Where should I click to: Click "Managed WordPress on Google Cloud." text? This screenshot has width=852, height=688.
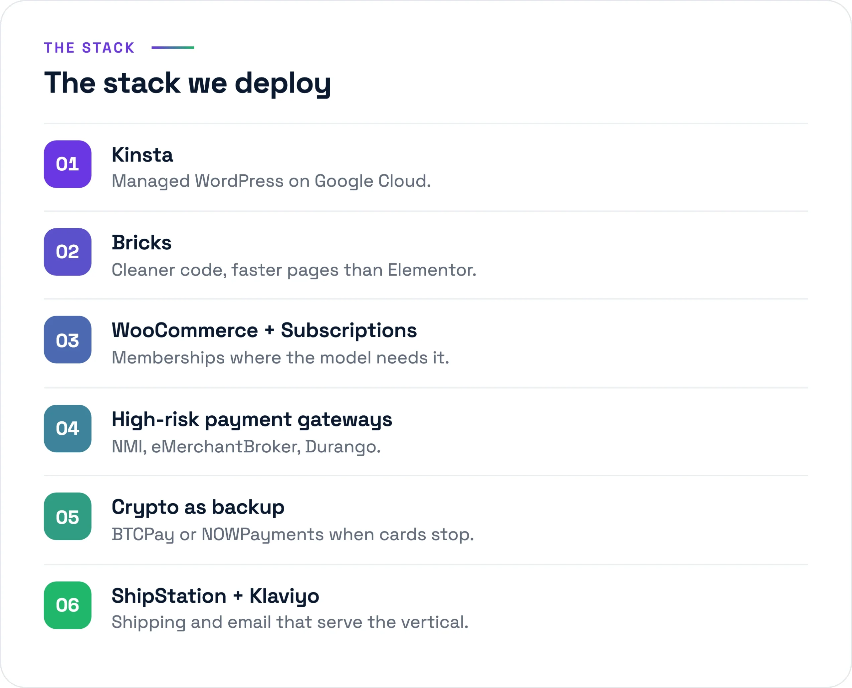[271, 181]
